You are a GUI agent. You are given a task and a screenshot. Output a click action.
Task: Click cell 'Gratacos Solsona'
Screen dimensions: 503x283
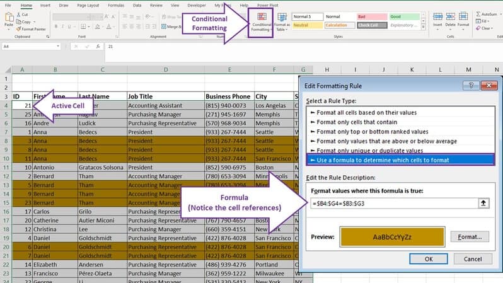102,168
